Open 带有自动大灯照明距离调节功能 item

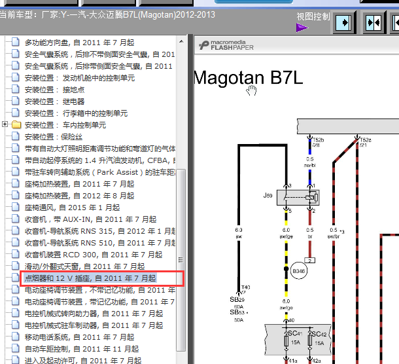click(x=99, y=149)
